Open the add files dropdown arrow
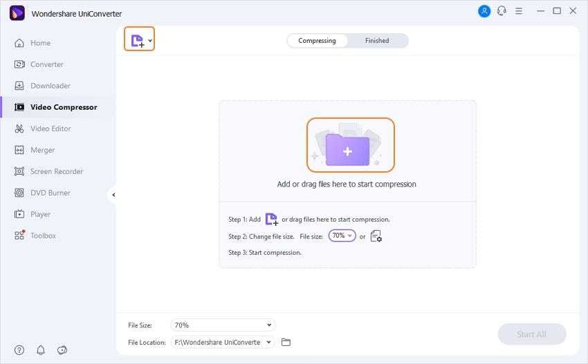This screenshot has width=588, height=364. tap(151, 41)
